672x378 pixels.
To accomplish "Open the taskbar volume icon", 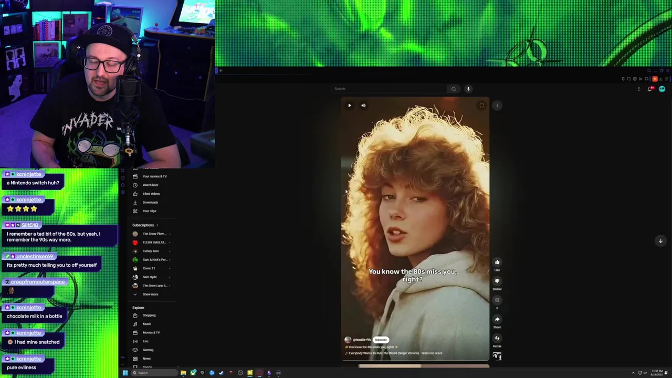I will [x=645, y=373].
